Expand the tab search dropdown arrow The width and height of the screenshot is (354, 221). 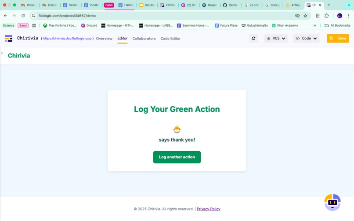[349, 5]
